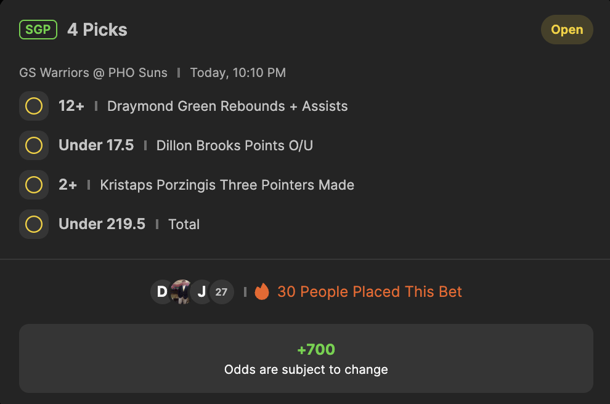Click the yellow Open status pill
Screen dimensions: 610x404
[x=567, y=30]
